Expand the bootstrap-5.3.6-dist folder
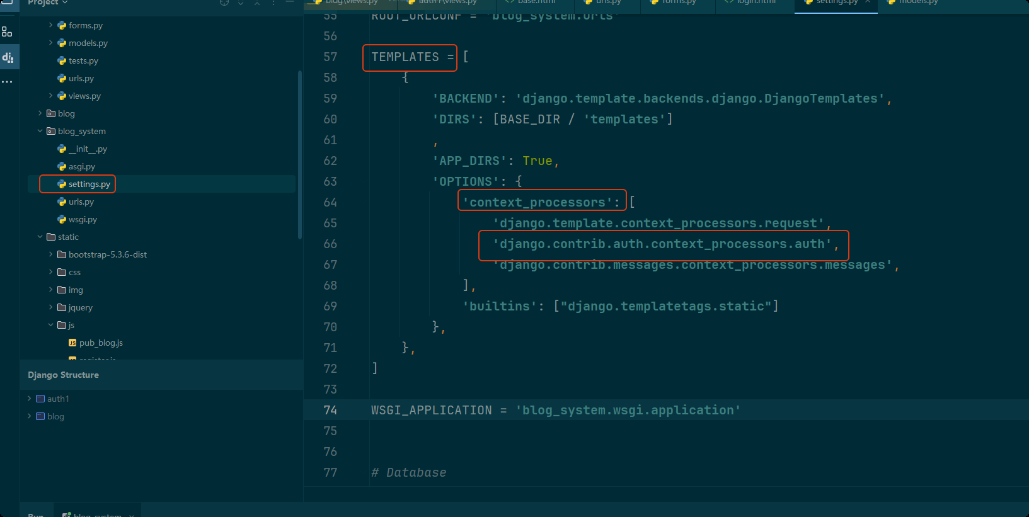Viewport: 1029px width, 517px height. click(x=51, y=254)
